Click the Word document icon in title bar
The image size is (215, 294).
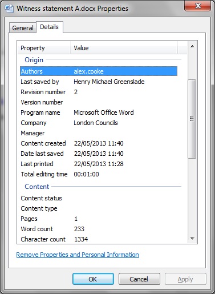[9, 9]
